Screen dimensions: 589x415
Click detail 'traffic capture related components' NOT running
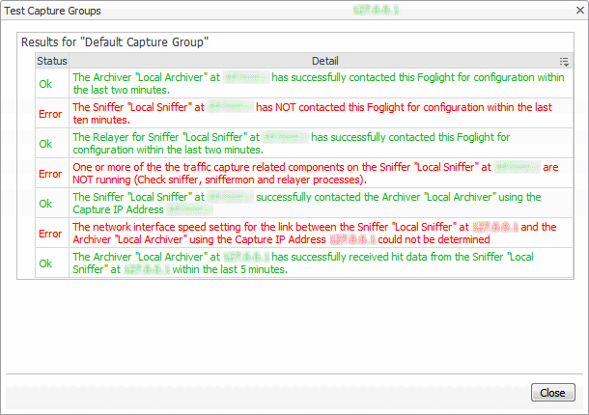click(316, 173)
